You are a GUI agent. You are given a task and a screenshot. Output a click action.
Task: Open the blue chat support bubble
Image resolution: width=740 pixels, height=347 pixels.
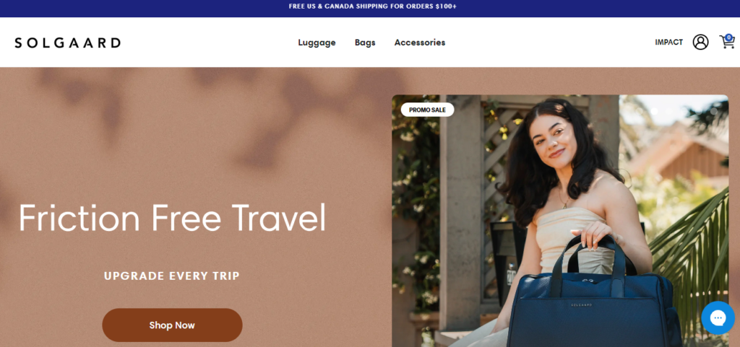[718, 318]
